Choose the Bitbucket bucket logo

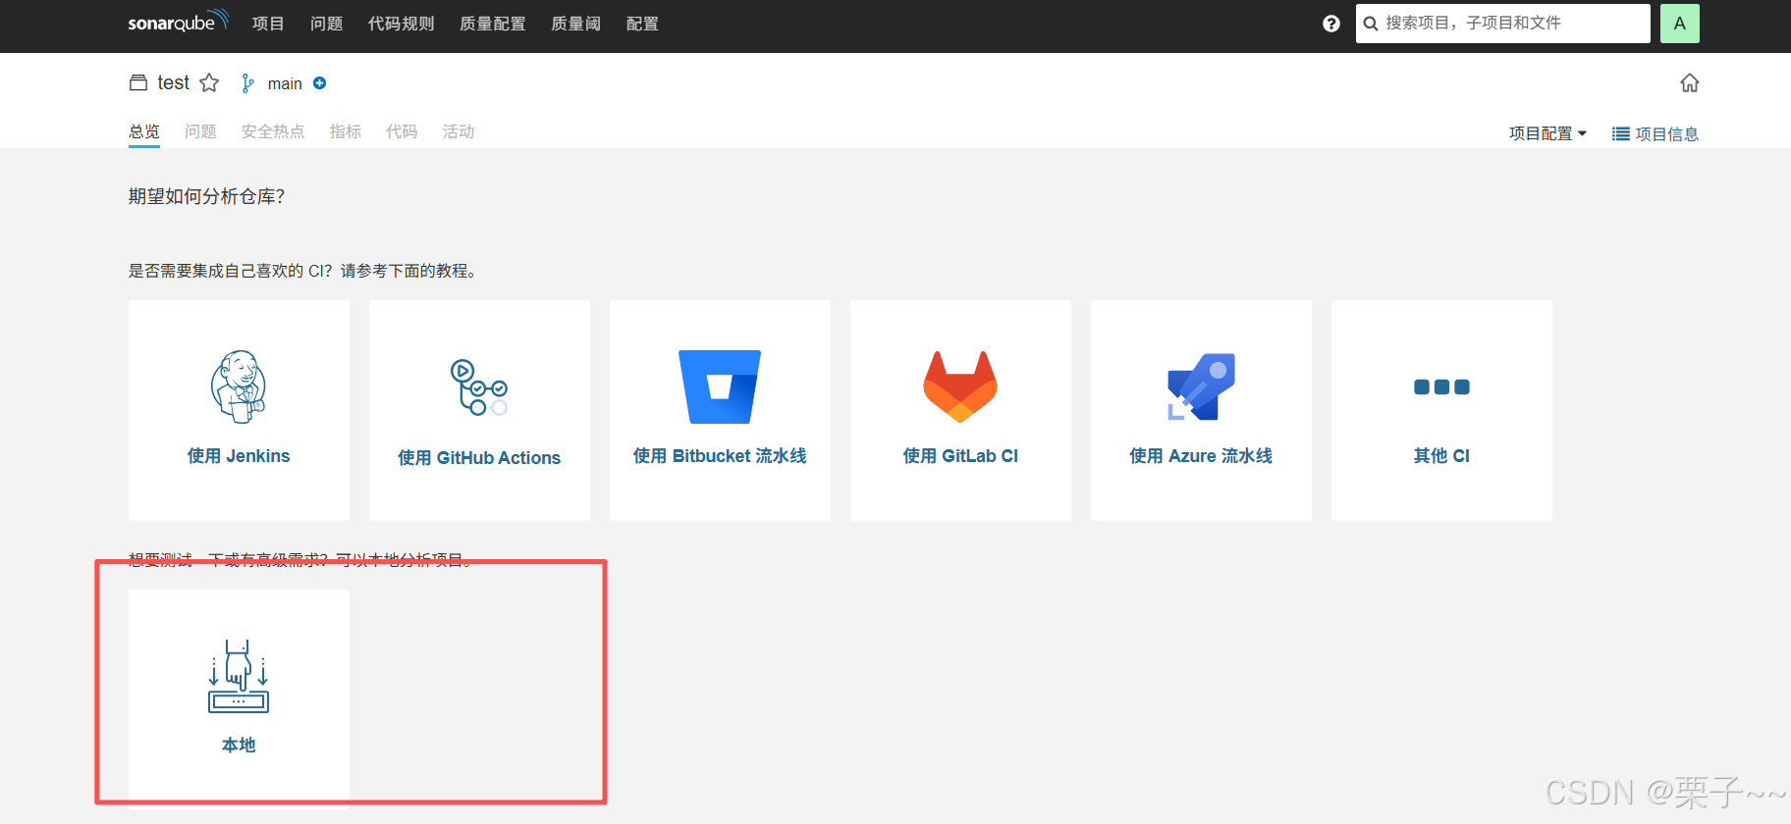(720, 386)
